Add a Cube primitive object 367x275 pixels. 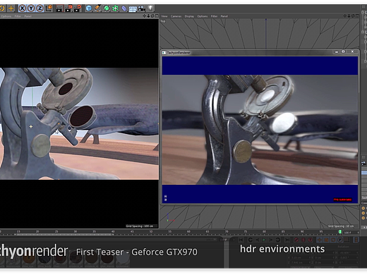88,8
